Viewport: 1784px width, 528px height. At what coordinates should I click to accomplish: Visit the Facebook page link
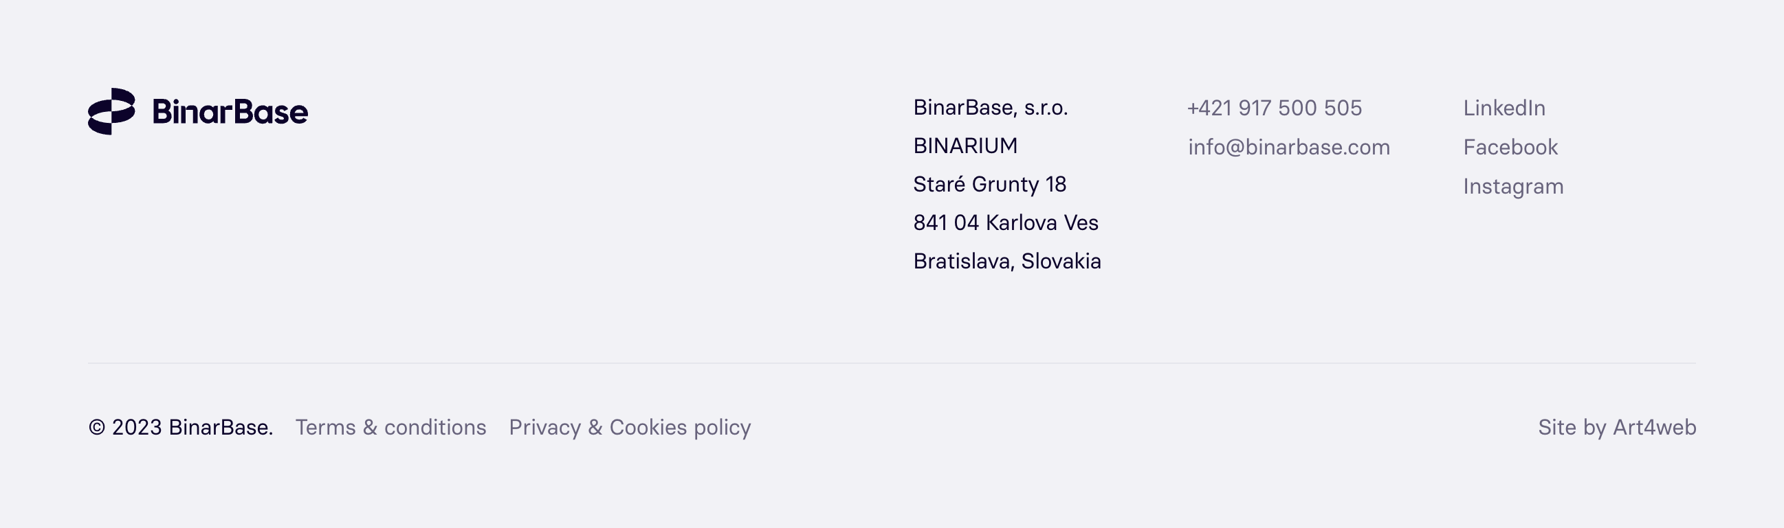pos(1510,148)
